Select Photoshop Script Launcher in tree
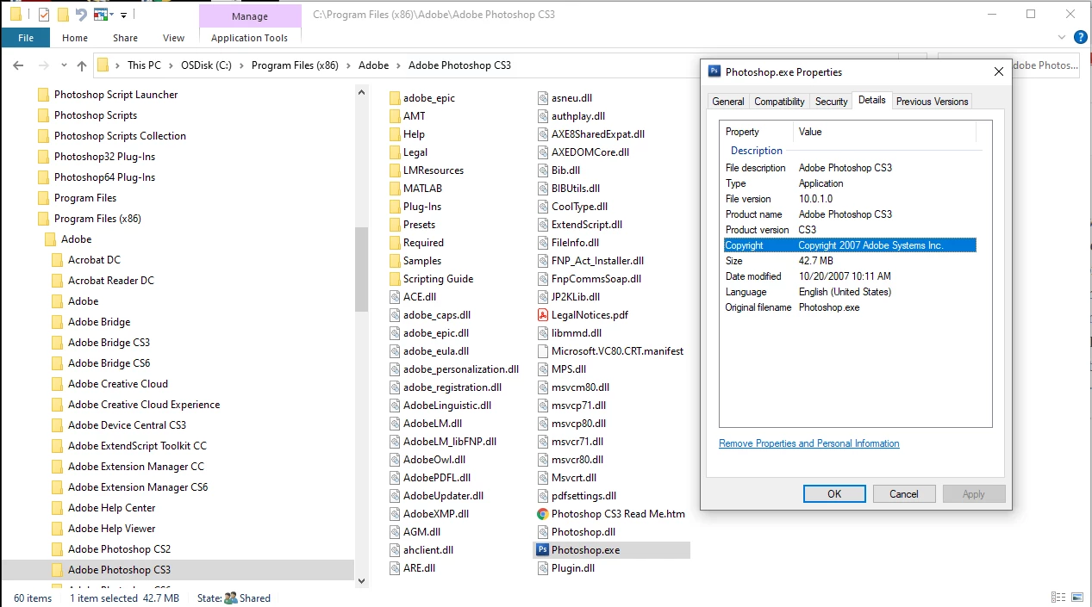Viewport: 1092px width, 607px height. 116,95
